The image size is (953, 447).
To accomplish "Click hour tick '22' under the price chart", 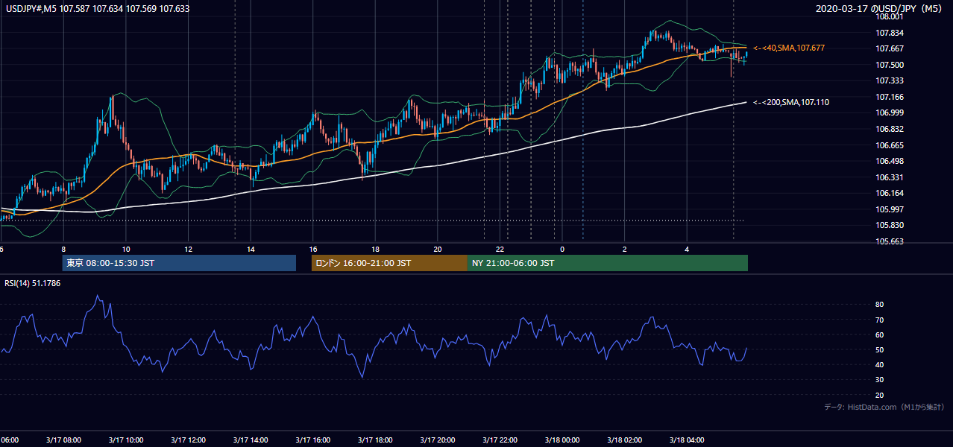I will point(500,249).
